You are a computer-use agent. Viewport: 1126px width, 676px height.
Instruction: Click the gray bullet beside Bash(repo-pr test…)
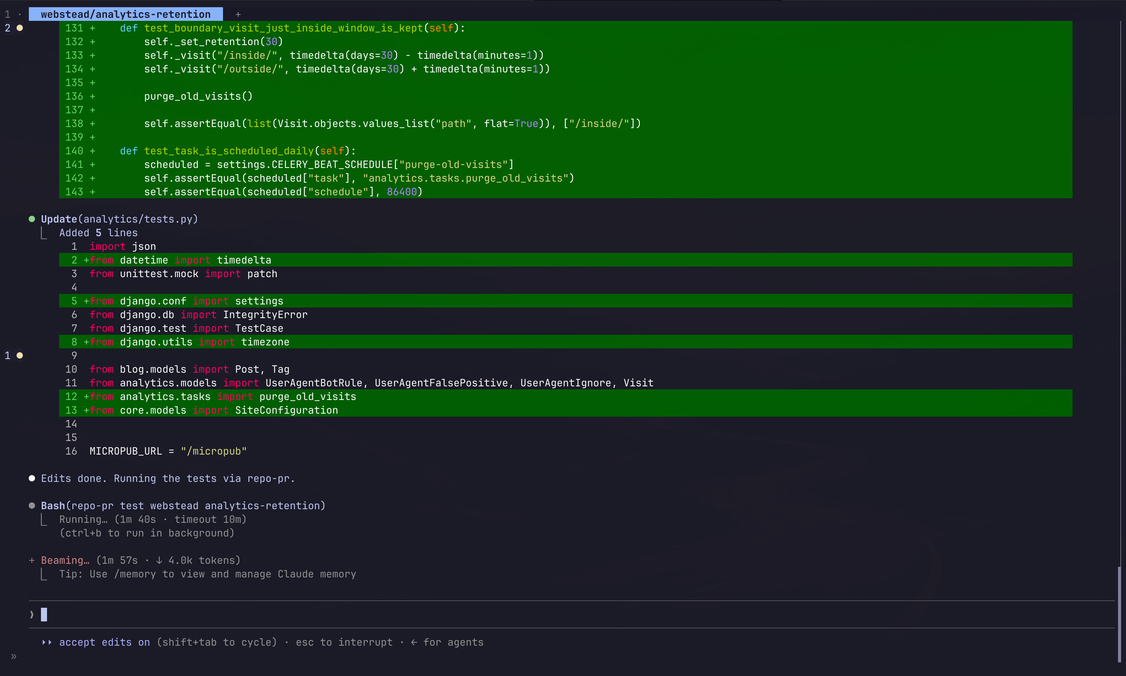coord(32,506)
